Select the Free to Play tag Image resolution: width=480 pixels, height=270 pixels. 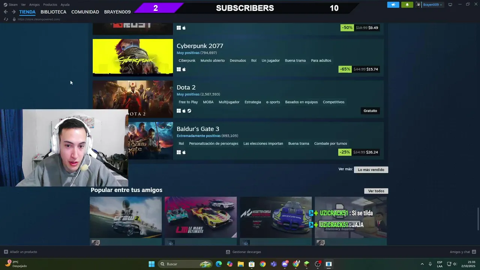[x=188, y=102]
